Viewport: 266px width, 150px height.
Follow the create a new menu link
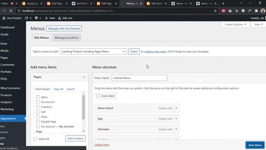click(x=155, y=52)
